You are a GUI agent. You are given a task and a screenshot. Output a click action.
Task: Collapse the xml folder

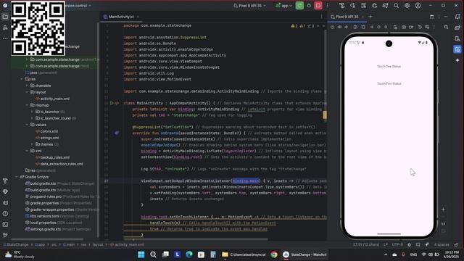pos(27,151)
